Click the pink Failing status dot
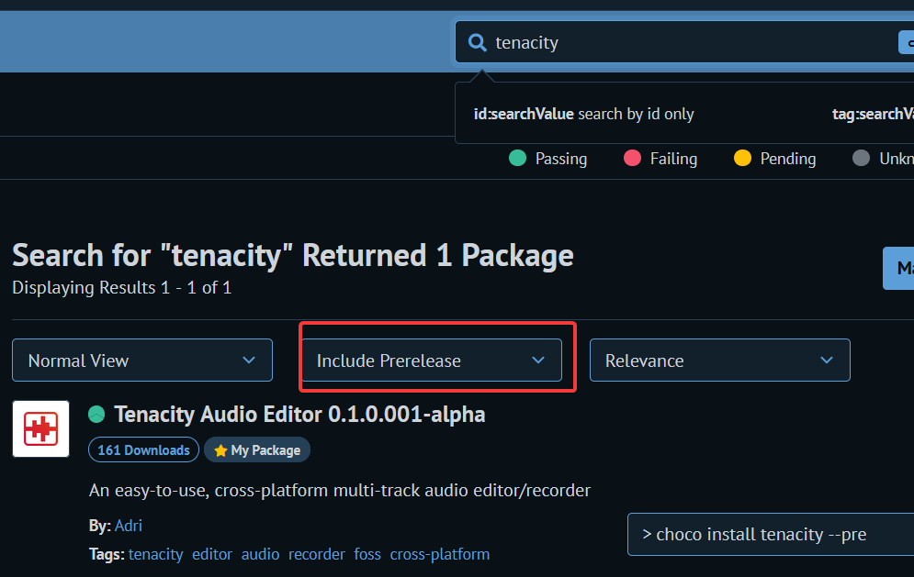The image size is (914, 577). [632, 158]
